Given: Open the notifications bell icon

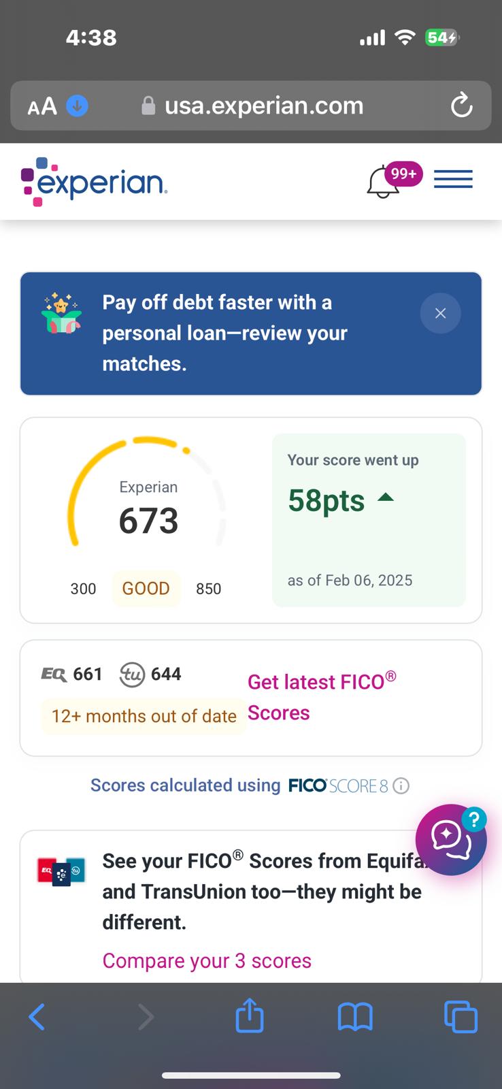Looking at the screenshot, I should pos(383,182).
